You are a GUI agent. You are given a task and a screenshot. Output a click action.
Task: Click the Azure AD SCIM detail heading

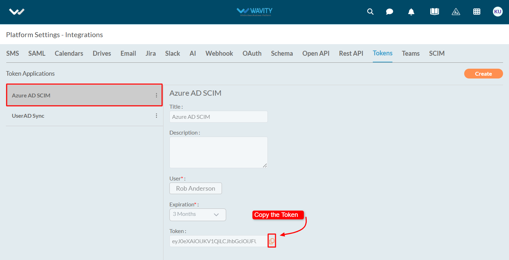pos(195,93)
